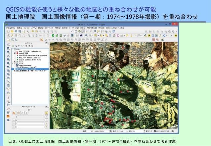Image resolution: width=211 pixels, height=146 pixels.
Task: Open the レイヤ (Layer) menu
Action: 33,28
